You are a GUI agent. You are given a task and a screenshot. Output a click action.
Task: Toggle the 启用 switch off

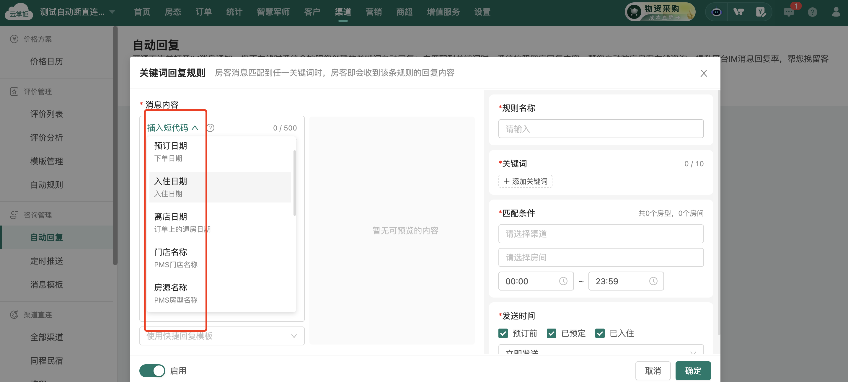[152, 370]
